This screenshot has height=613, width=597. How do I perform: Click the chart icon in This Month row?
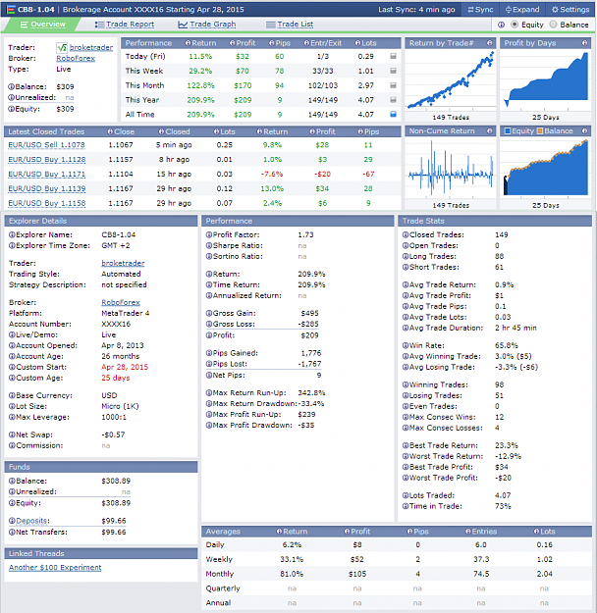(394, 85)
